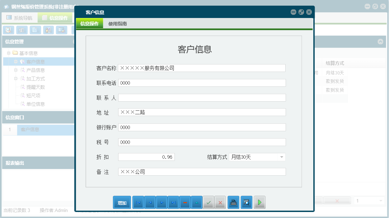
Task: Click the next record arrow icon
Action: (161, 202)
